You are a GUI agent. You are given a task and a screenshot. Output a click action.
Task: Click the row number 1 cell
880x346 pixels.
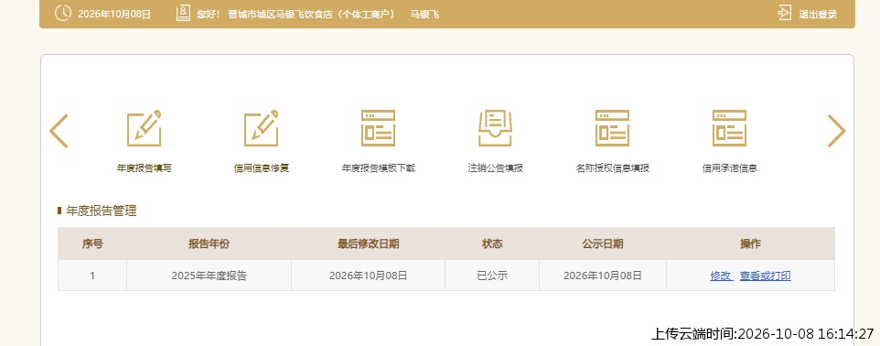point(92,276)
